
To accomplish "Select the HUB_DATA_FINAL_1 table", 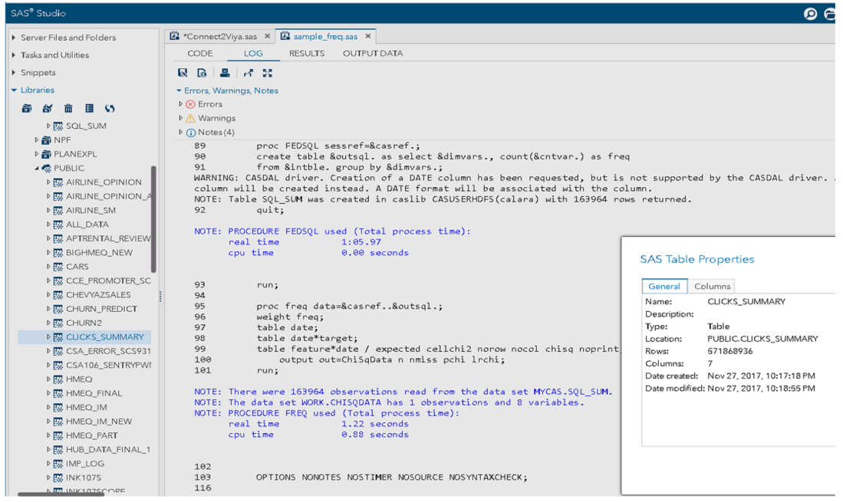I will 108,449.
